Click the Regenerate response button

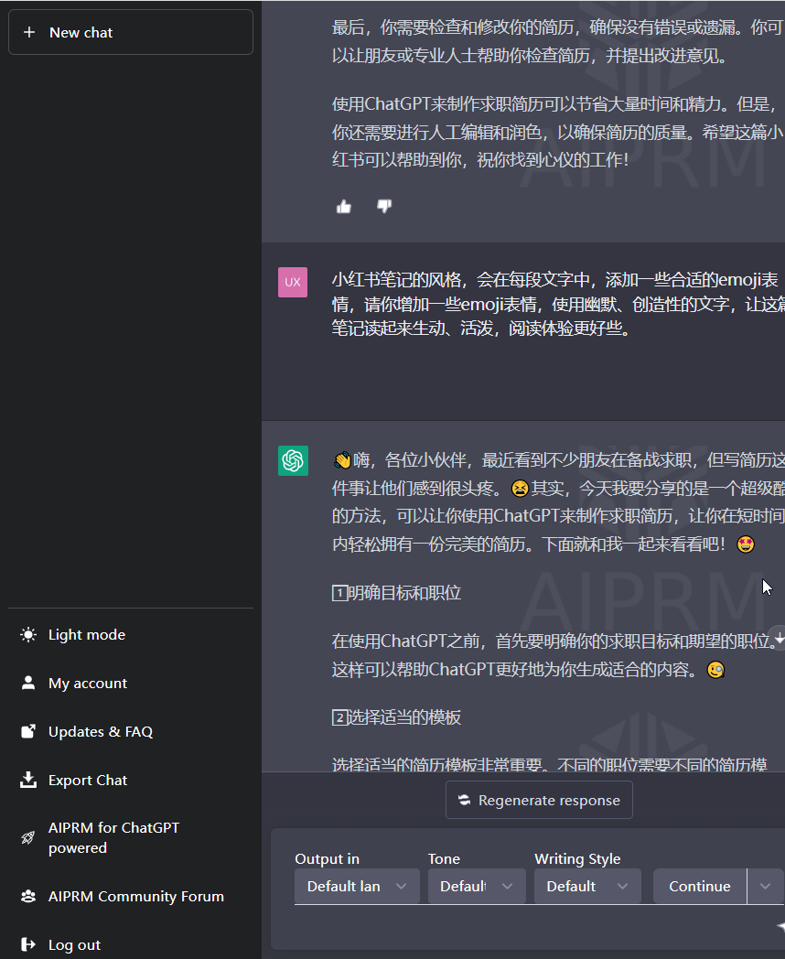click(539, 800)
